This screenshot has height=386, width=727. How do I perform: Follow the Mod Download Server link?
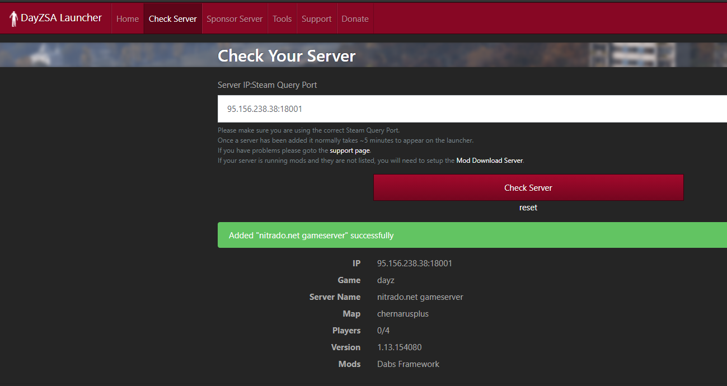[x=489, y=160]
